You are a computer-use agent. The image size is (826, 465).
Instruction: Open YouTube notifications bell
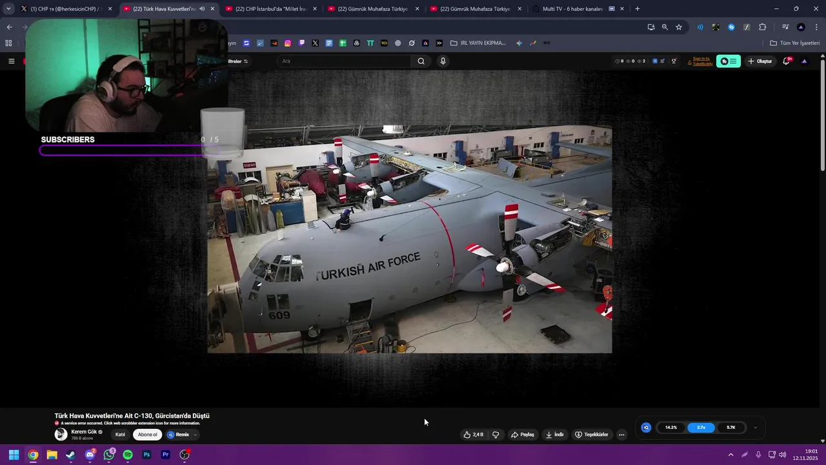(x=787, y=61)
